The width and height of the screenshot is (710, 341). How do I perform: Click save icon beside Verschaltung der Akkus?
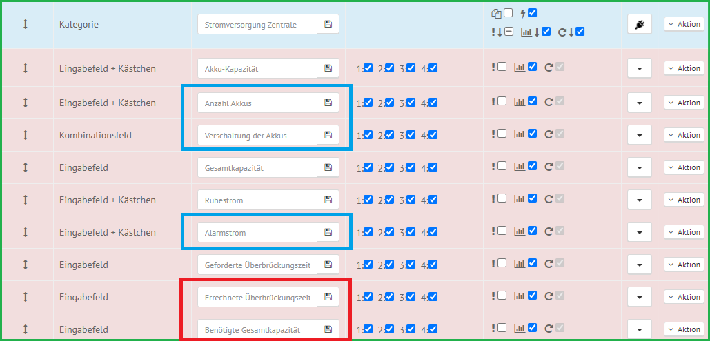[328, 135]
